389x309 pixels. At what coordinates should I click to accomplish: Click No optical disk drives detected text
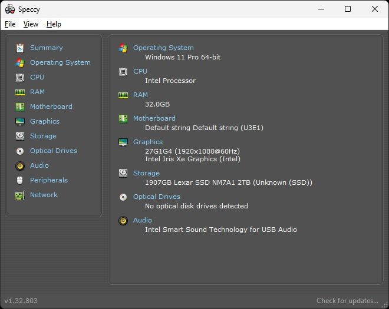(x=196, y=206)
